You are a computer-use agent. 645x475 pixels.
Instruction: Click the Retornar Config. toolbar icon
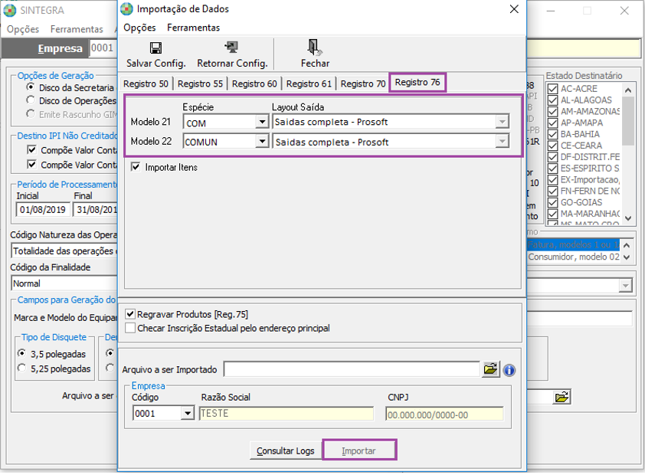(231, 47)
